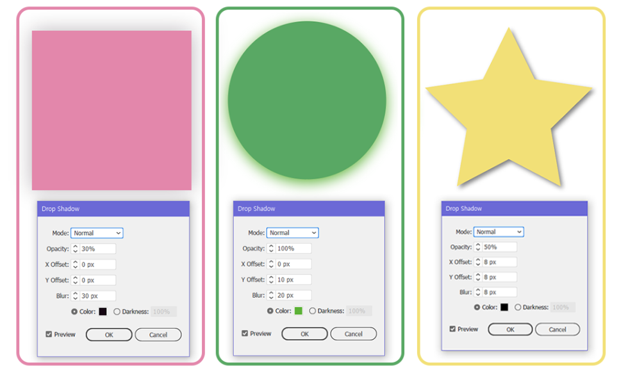
Task: Open Mode dropdown in yellow star dialog
Action: [499, 232]
